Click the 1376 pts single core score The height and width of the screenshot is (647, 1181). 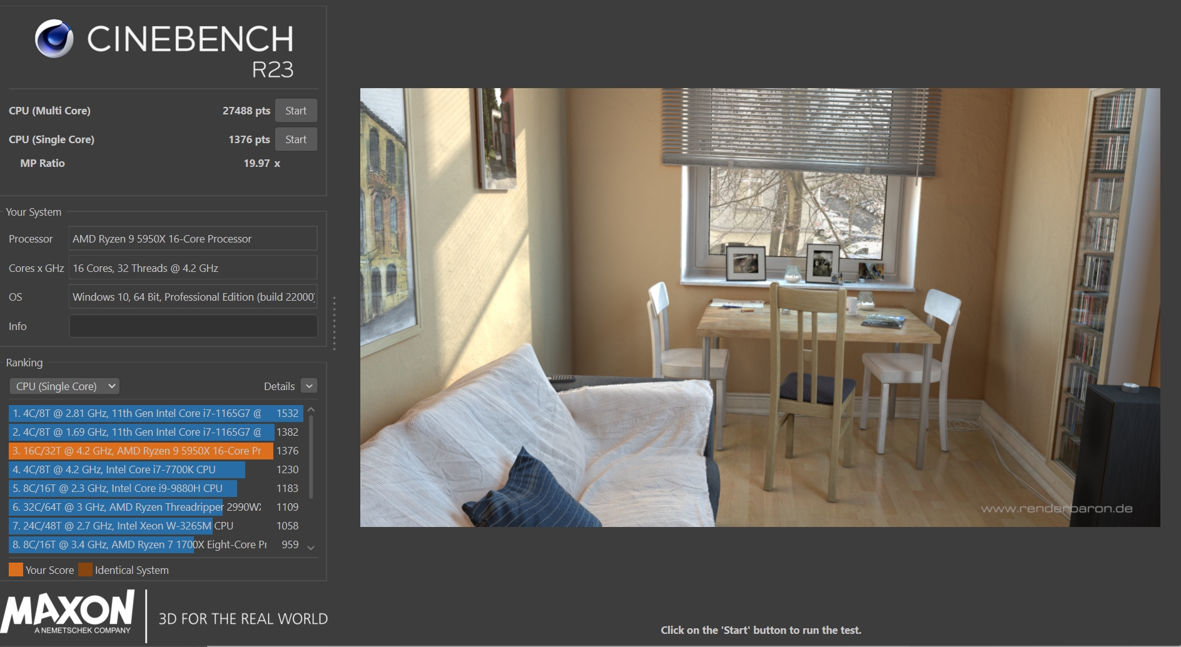click(x=249, y=139)
